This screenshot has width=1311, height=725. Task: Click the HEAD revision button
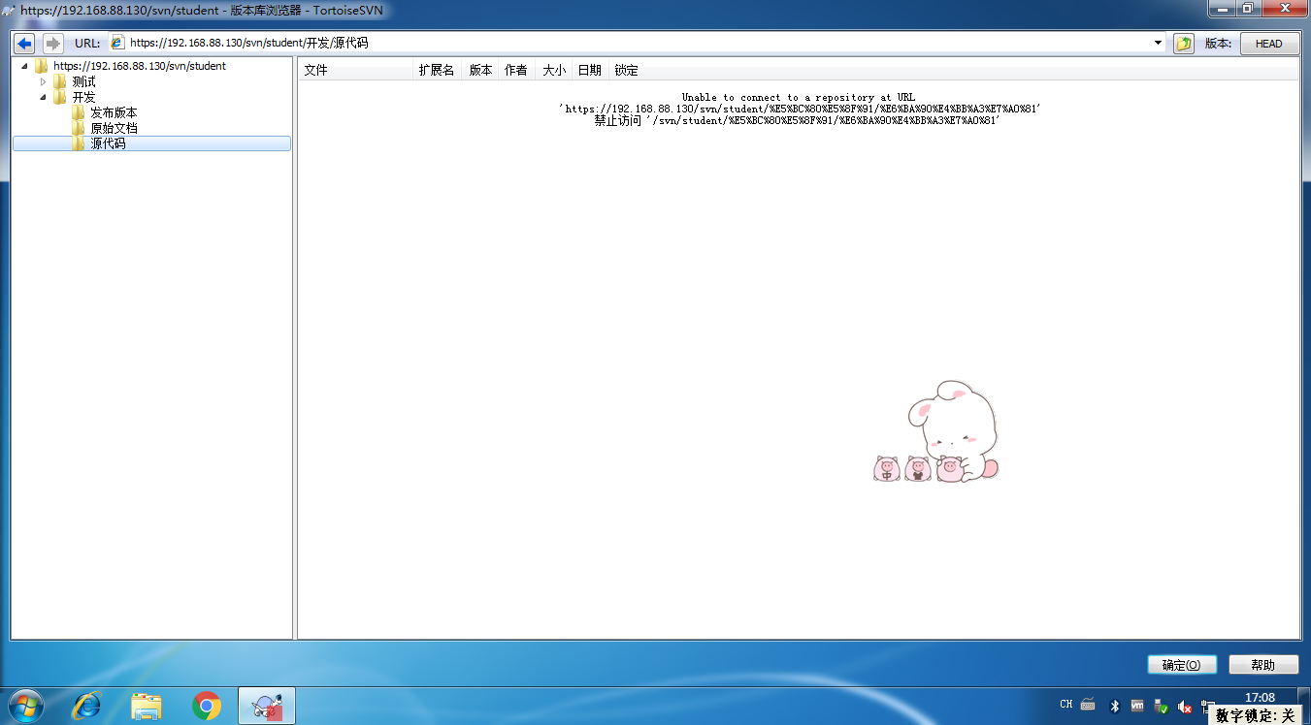tap(1269, 43)
